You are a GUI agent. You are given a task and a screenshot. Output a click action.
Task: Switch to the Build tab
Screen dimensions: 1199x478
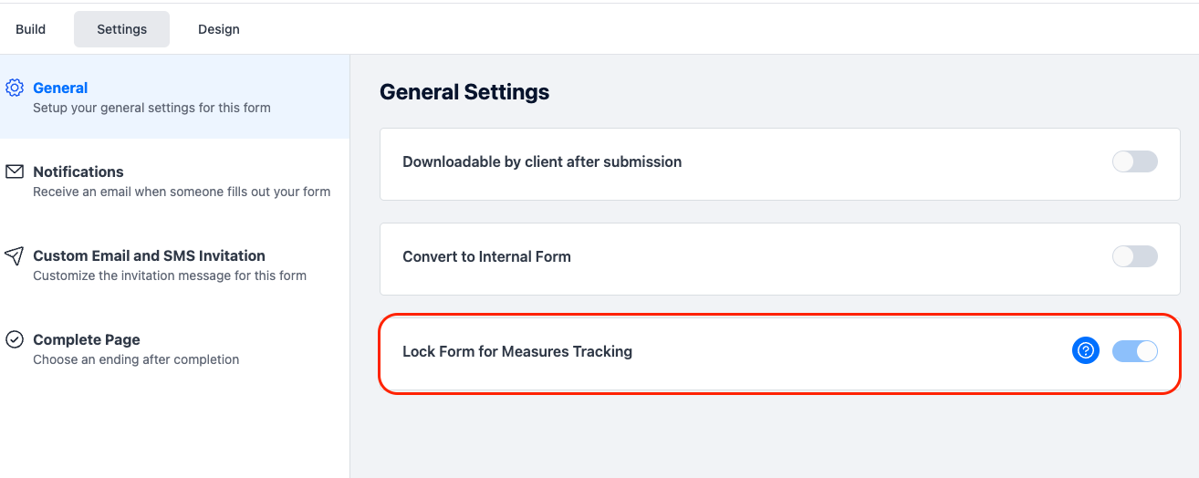click(x=31, y=29)
